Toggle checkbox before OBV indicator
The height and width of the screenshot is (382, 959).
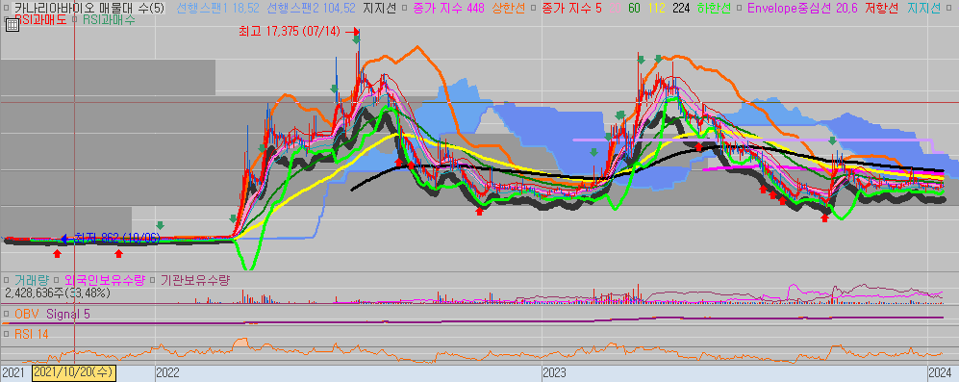coord(6,314)
